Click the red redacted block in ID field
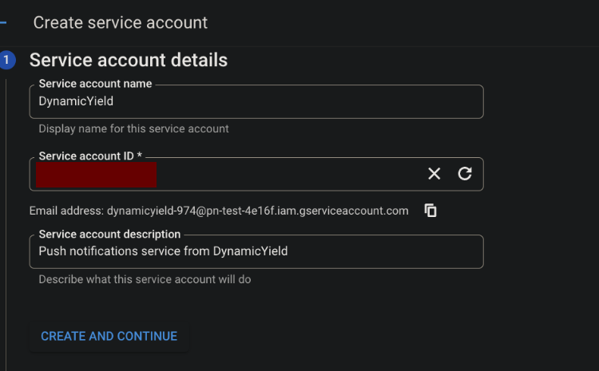The height and width of the screenshot is (371, 599). click(x=96, y=174)
